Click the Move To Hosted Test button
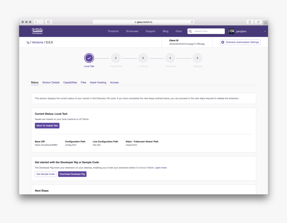The width and height of the screenshot is (287, 223). pyautogui.click(x=47, y=126)
